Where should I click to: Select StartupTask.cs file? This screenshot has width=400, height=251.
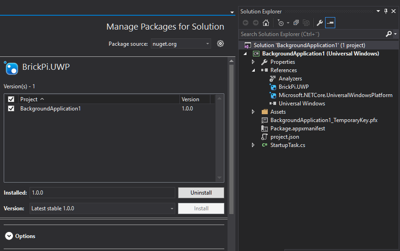(288, 145)
